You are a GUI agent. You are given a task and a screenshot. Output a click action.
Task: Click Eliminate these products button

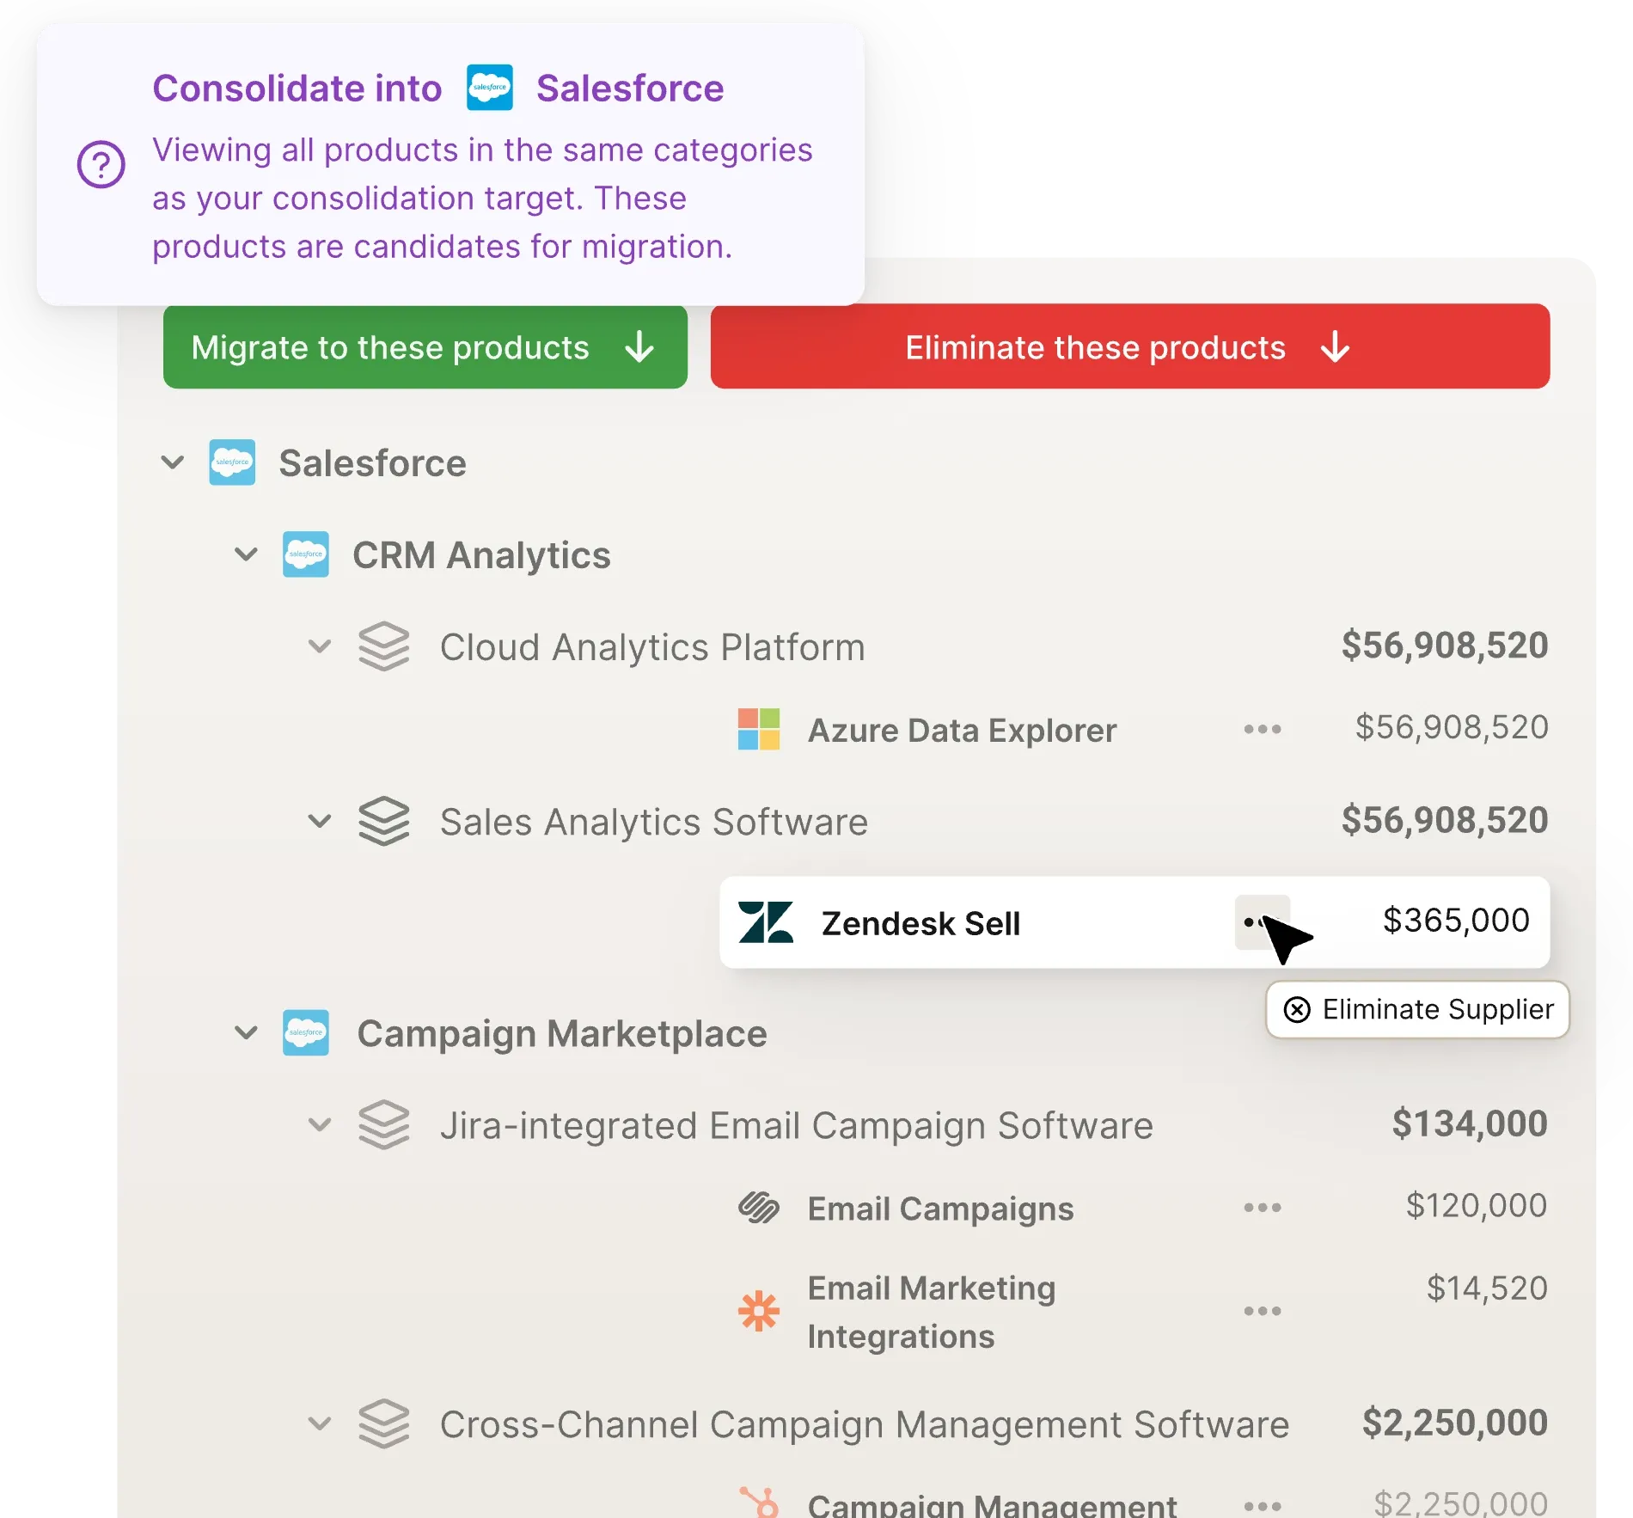1129,347
